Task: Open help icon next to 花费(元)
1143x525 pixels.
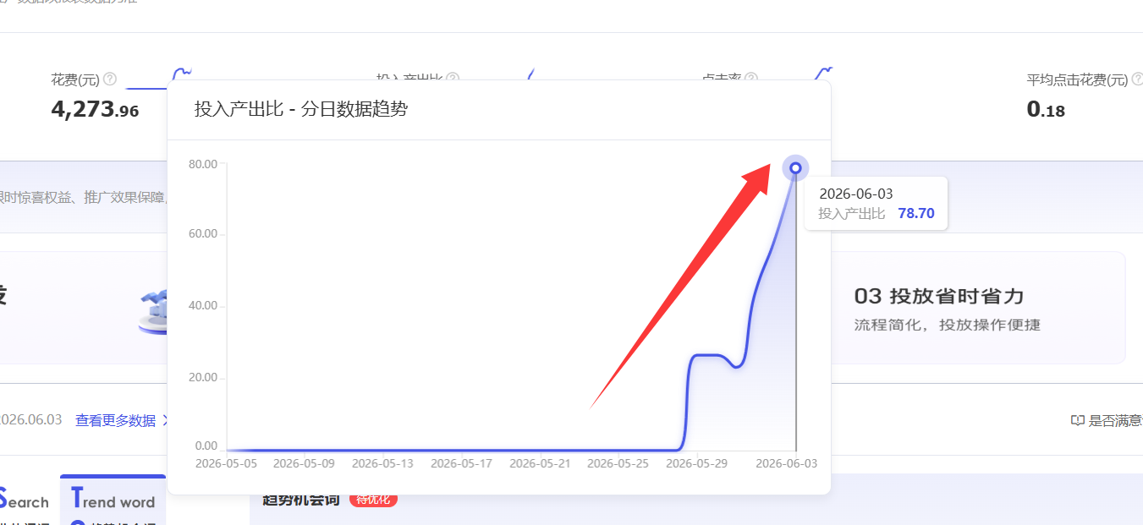Action: 110,79
